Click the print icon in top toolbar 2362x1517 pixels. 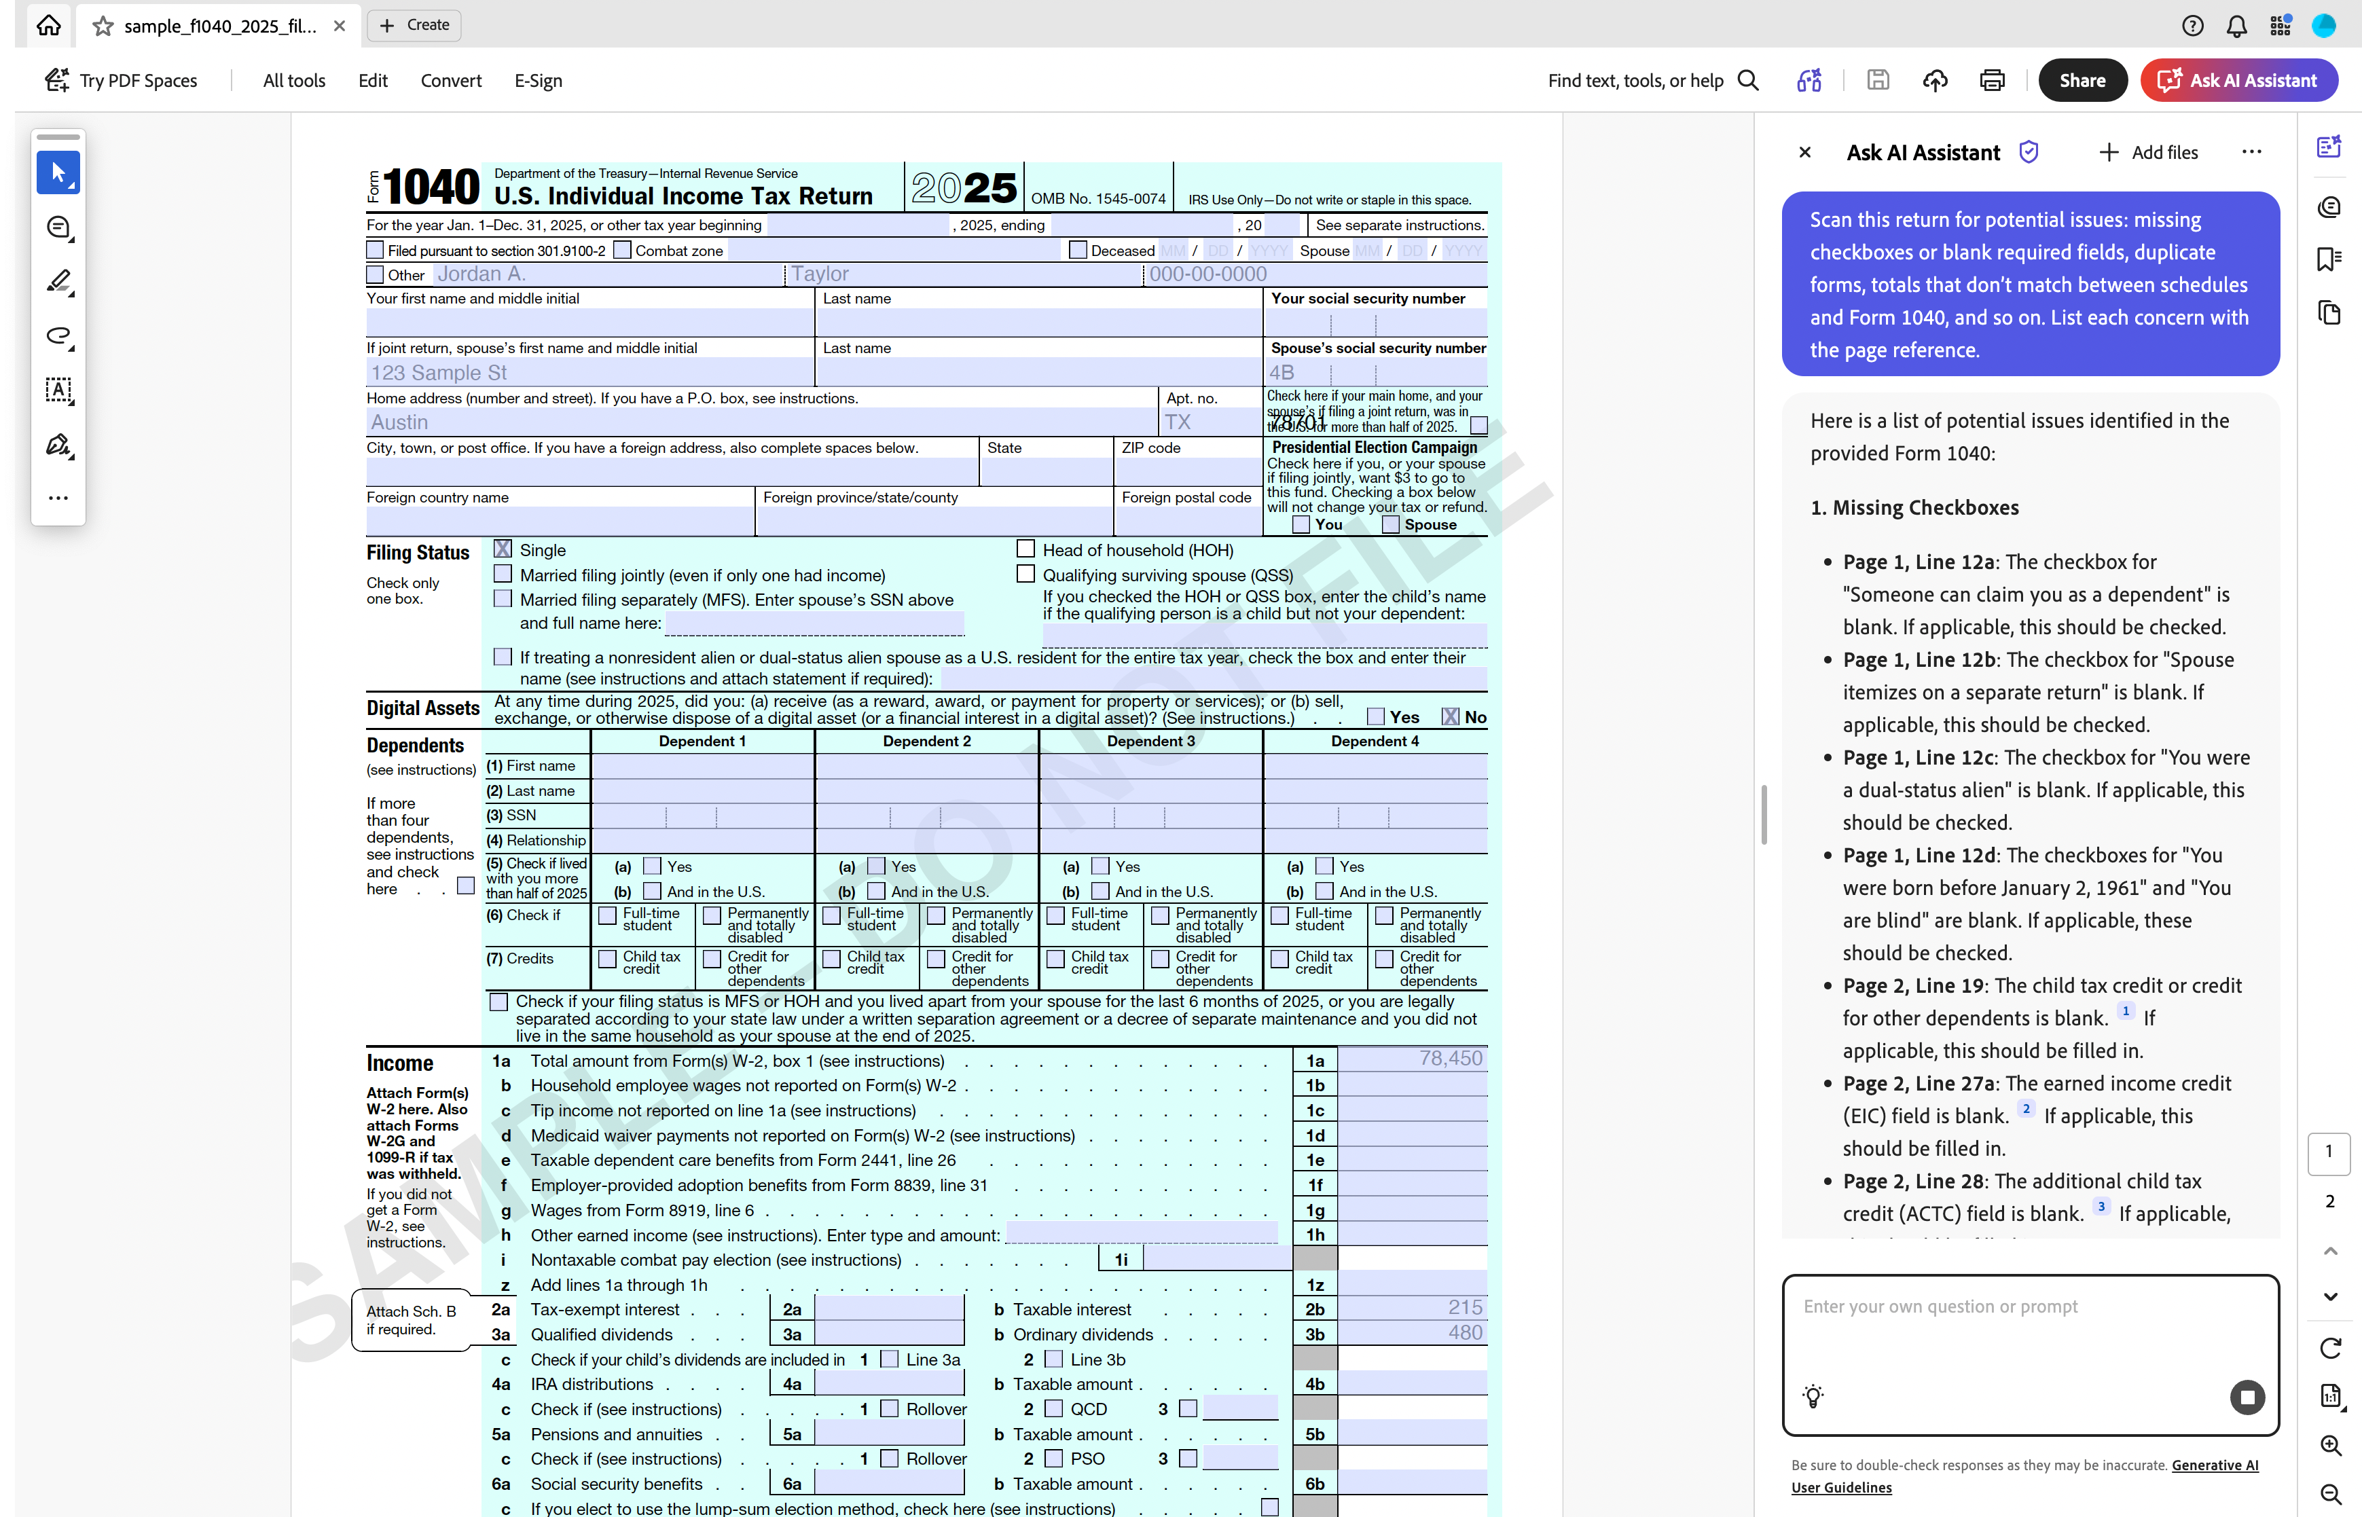tap(1992, 81)
